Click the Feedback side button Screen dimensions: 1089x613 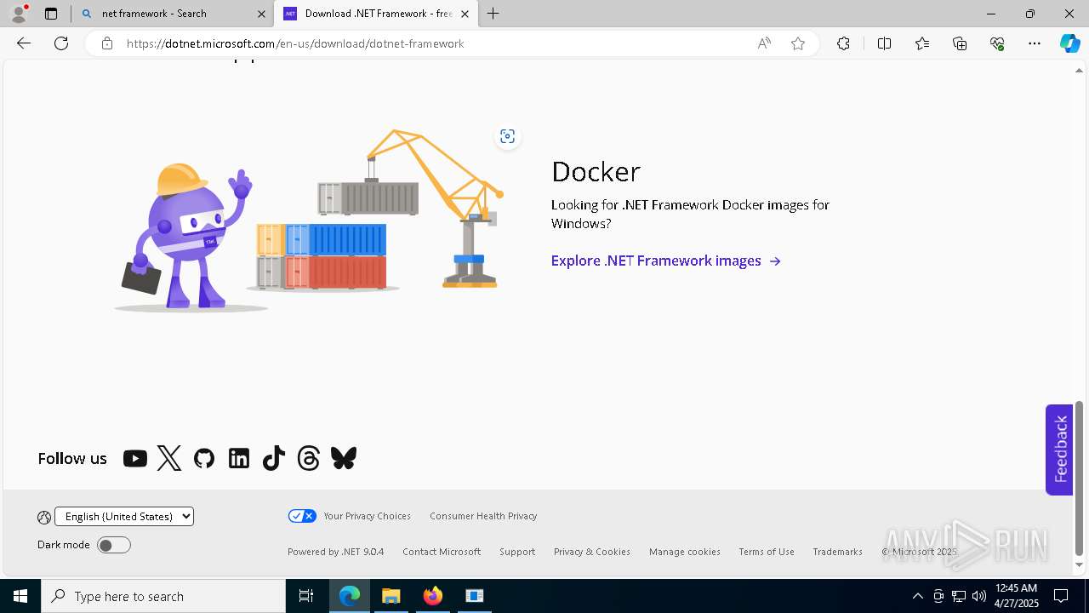[x=1059, y=450]
